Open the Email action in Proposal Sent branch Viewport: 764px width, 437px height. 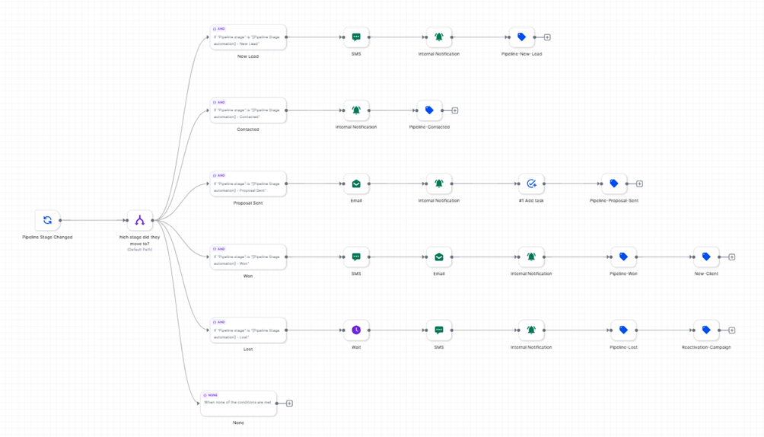[x=356, y=184]
